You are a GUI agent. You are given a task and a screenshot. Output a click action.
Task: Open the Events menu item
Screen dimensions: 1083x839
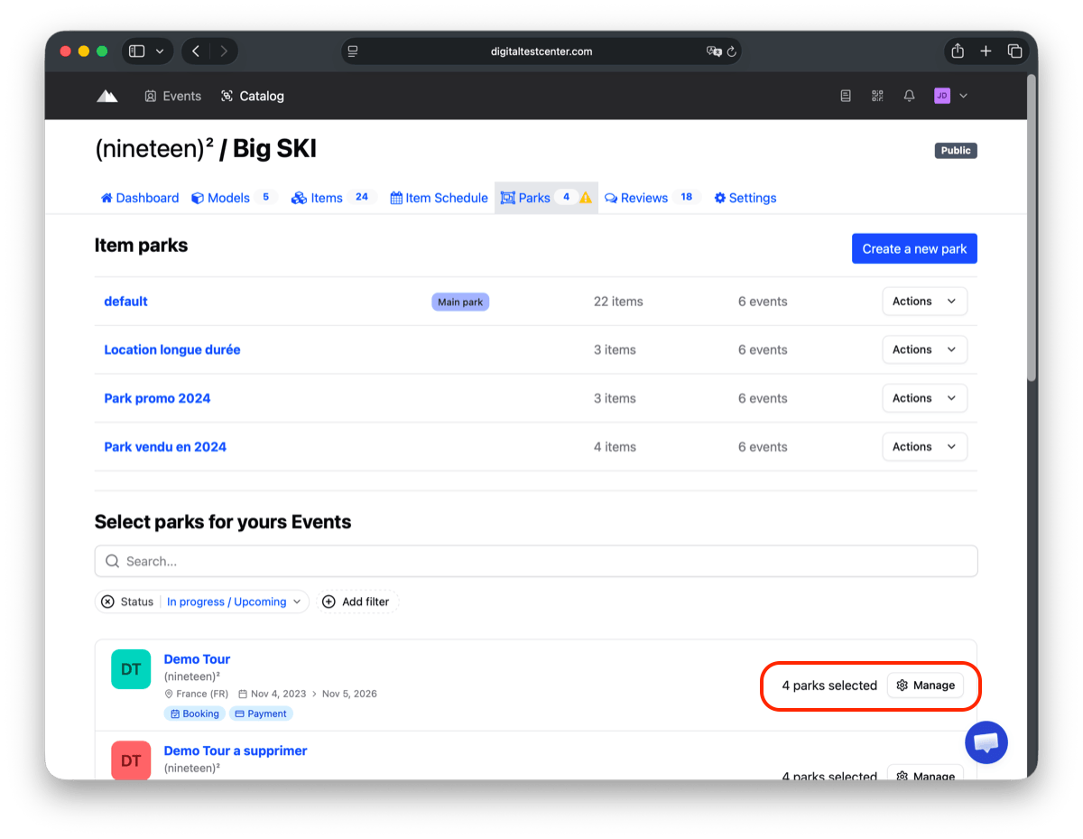coord(173,96)
